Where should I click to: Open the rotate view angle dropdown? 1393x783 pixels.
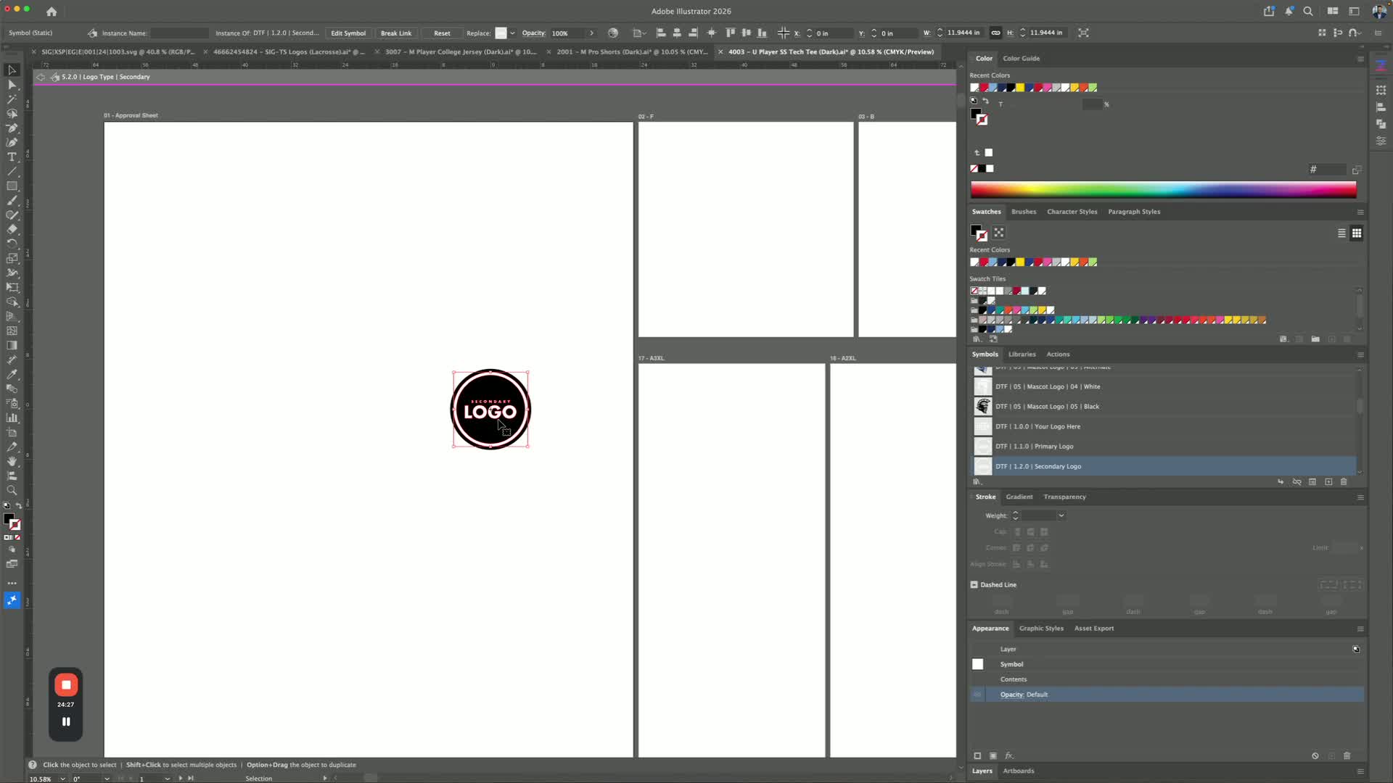(x=107, y=779)
